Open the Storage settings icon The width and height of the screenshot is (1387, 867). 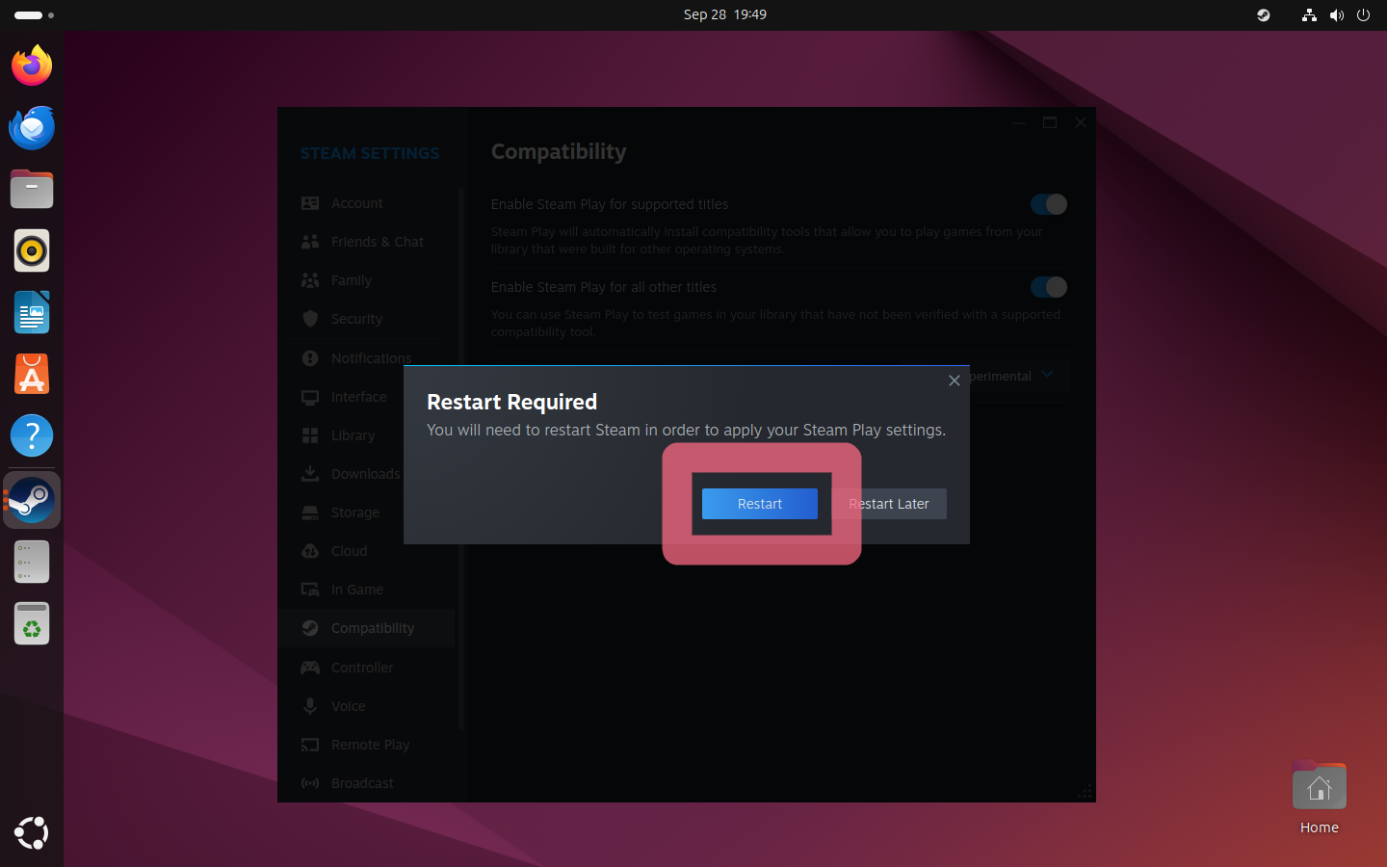[x=310, y=512]
